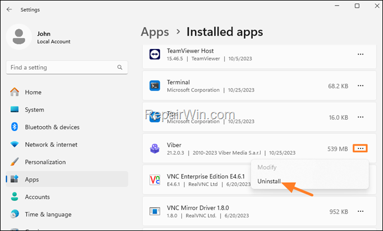The width and height of the screenshot is (383, 231).
Task: Open John's account profile picture
Action: [19, 37]
